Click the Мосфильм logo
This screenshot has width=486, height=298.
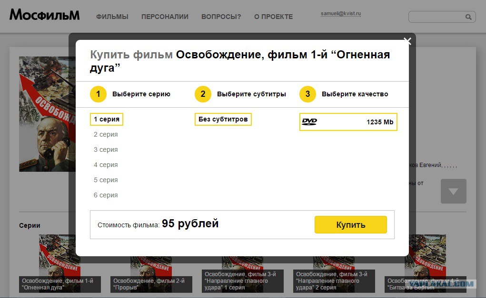click(44, 15)
